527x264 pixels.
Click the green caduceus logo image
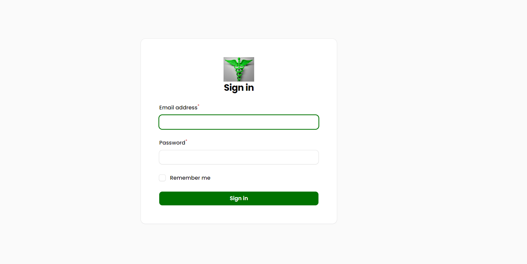click(239, 69)
